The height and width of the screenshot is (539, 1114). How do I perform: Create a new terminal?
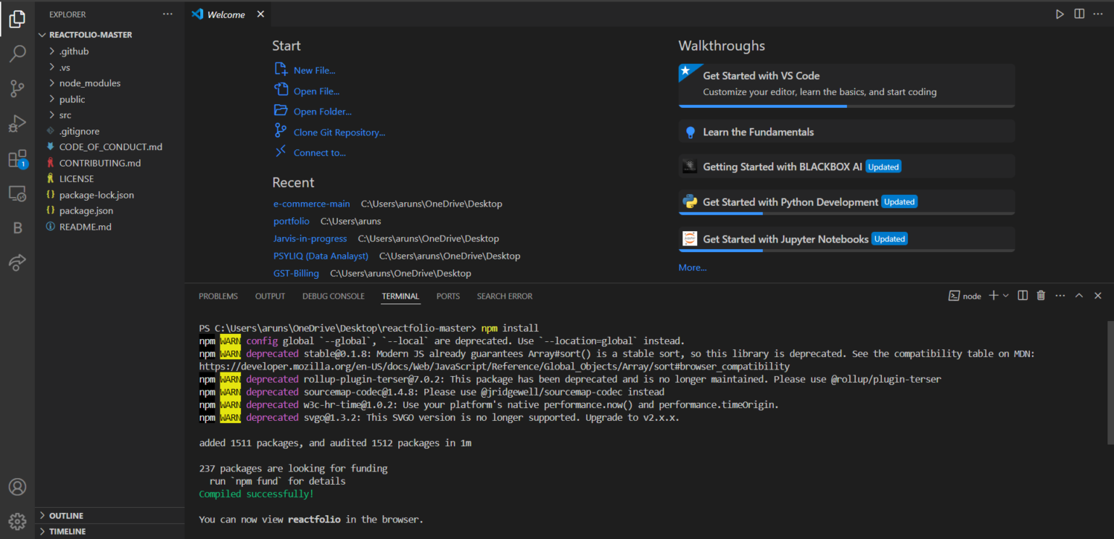(x=992, y=296)
